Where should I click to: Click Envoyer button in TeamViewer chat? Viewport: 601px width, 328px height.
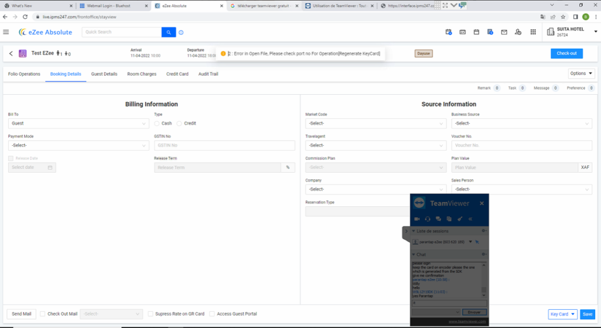[x=474, y=312]
